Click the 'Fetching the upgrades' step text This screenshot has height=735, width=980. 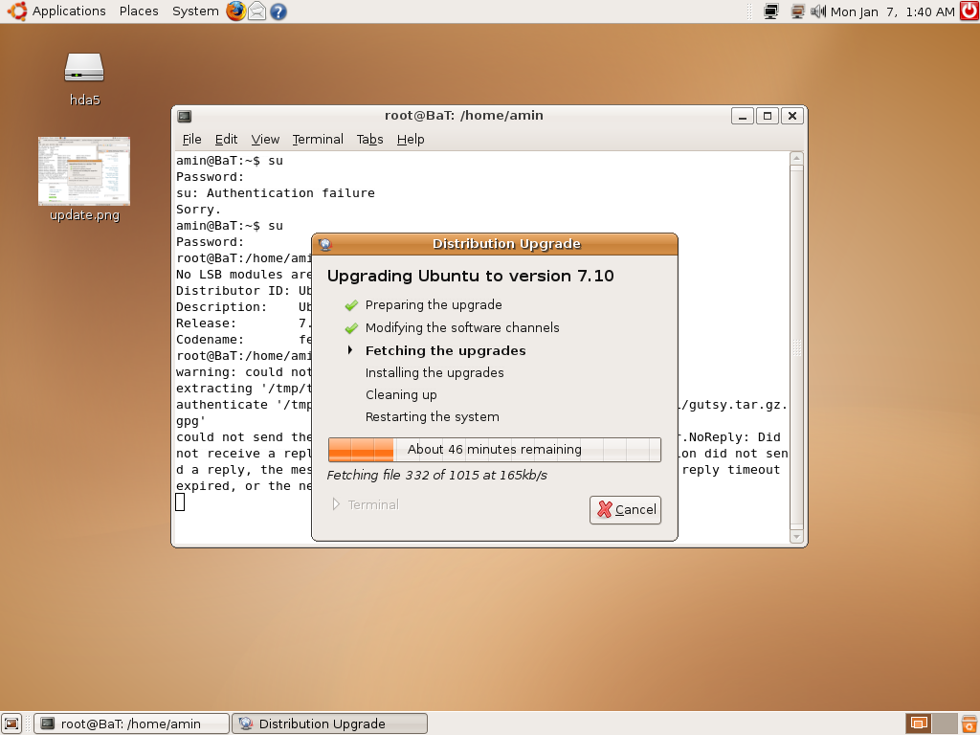[x=446, y=350]
